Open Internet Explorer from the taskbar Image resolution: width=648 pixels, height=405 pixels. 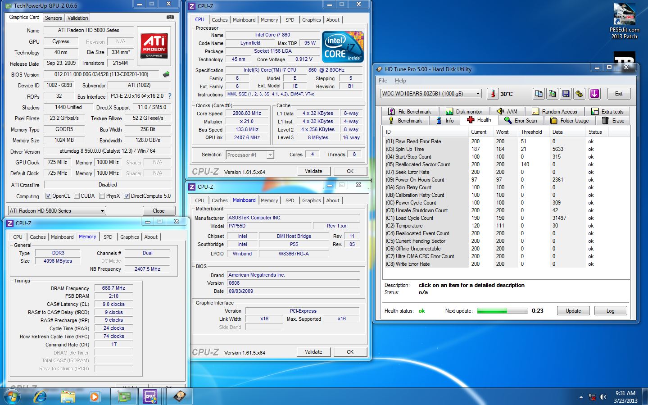(x=41, y=396)
